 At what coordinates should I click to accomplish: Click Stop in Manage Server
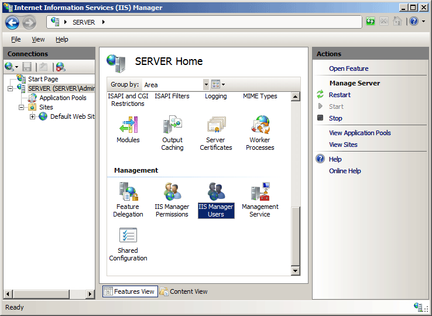click(x=335, y=118)
